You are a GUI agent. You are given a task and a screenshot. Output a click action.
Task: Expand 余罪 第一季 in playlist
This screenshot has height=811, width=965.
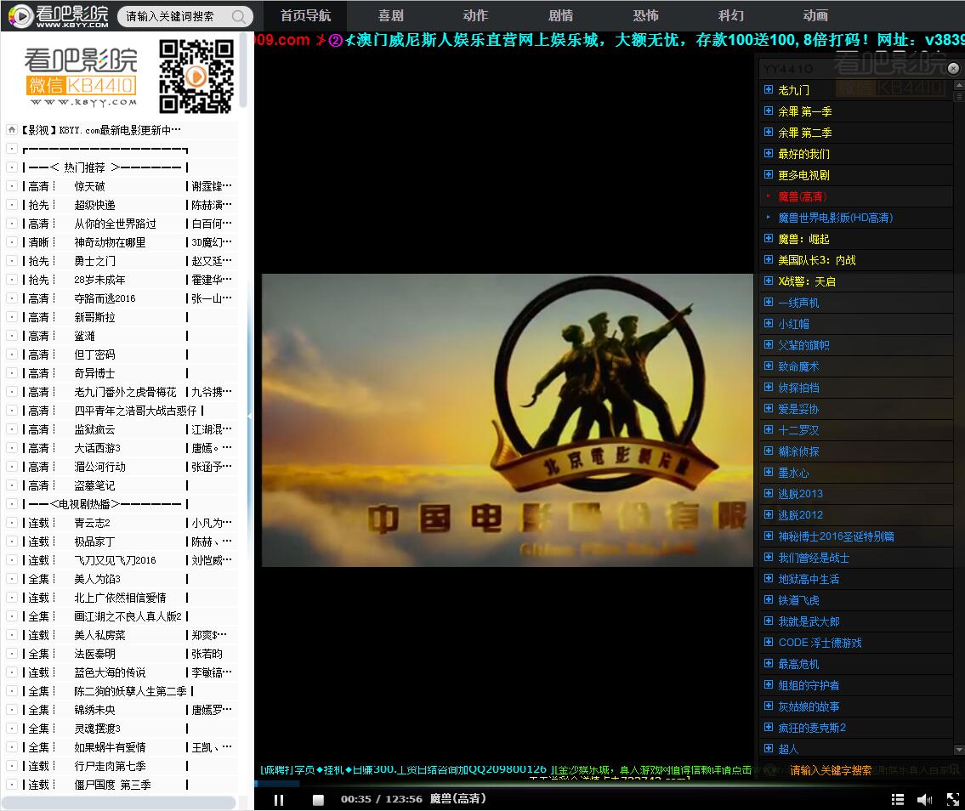point(768,111)
